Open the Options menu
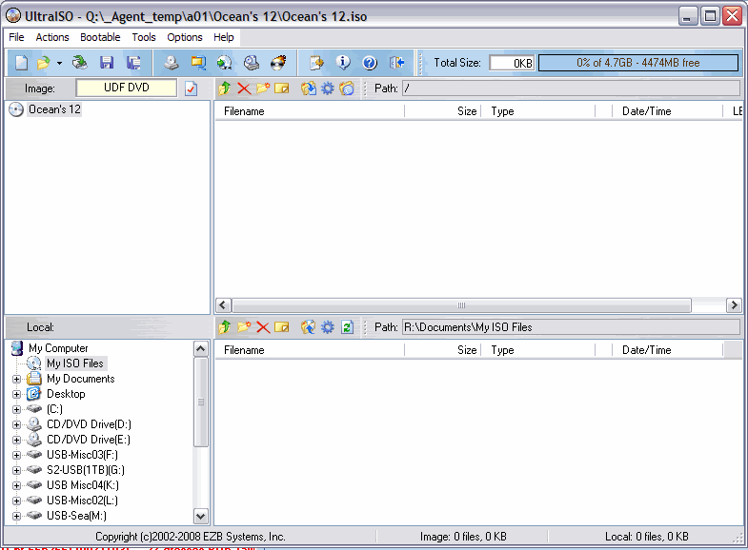 coord(185,37)
